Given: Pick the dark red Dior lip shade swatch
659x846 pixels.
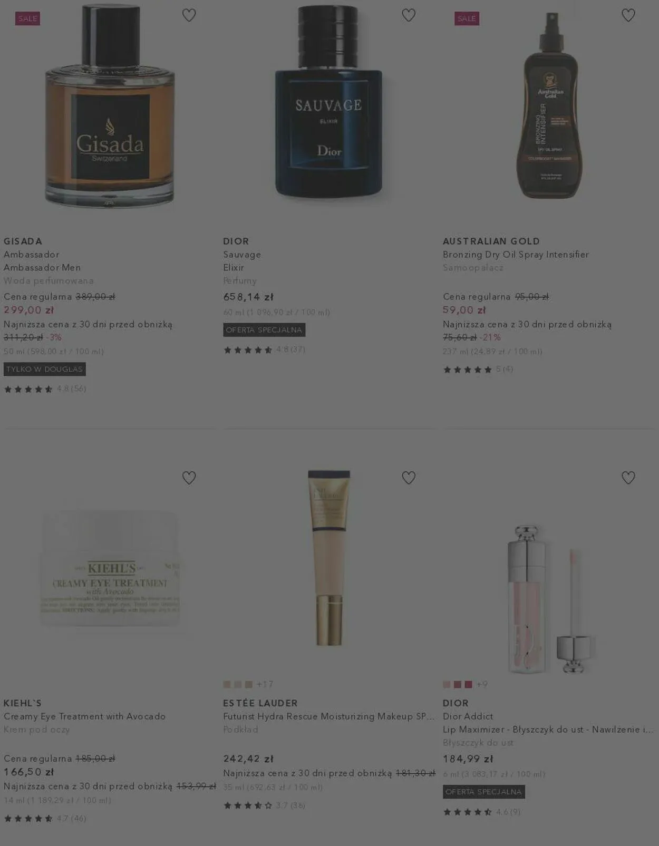Looking at the screenshot, I should click(468, 684).
